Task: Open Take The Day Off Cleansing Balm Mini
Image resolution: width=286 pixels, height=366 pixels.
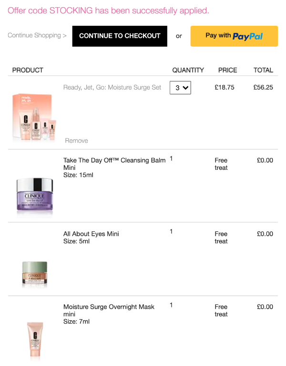Action: click(x=114, y=164)
